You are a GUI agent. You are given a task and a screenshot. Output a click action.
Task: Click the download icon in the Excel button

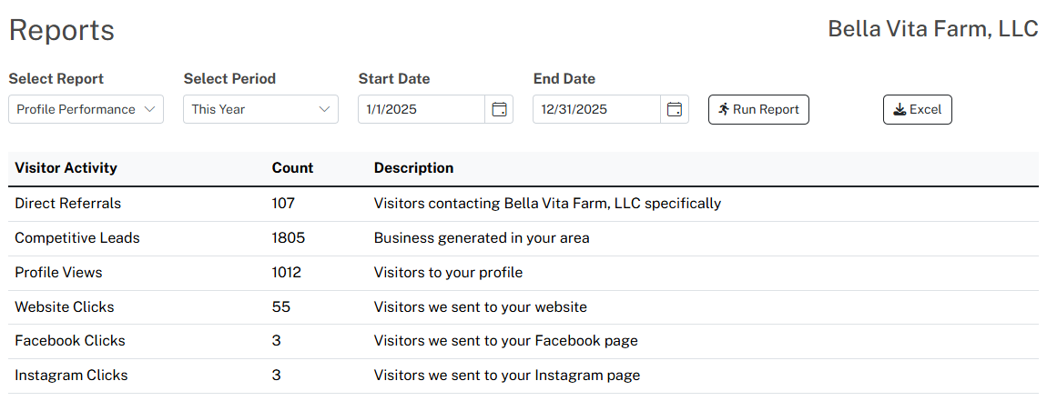click(x=900, y=109)
